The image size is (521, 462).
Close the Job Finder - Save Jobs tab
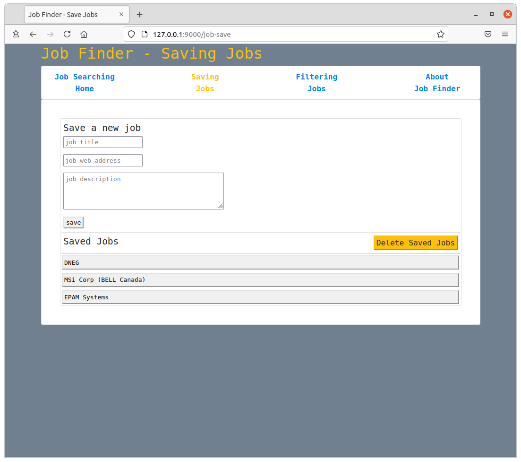[121, 14]
